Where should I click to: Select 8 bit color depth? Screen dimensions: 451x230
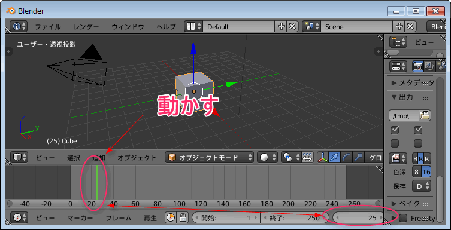point(416,172)
